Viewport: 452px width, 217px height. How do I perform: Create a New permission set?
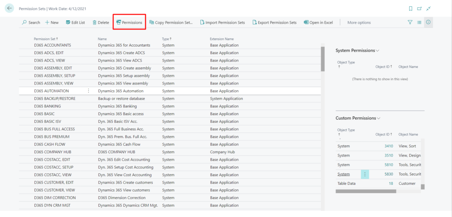tap(52, 22)
